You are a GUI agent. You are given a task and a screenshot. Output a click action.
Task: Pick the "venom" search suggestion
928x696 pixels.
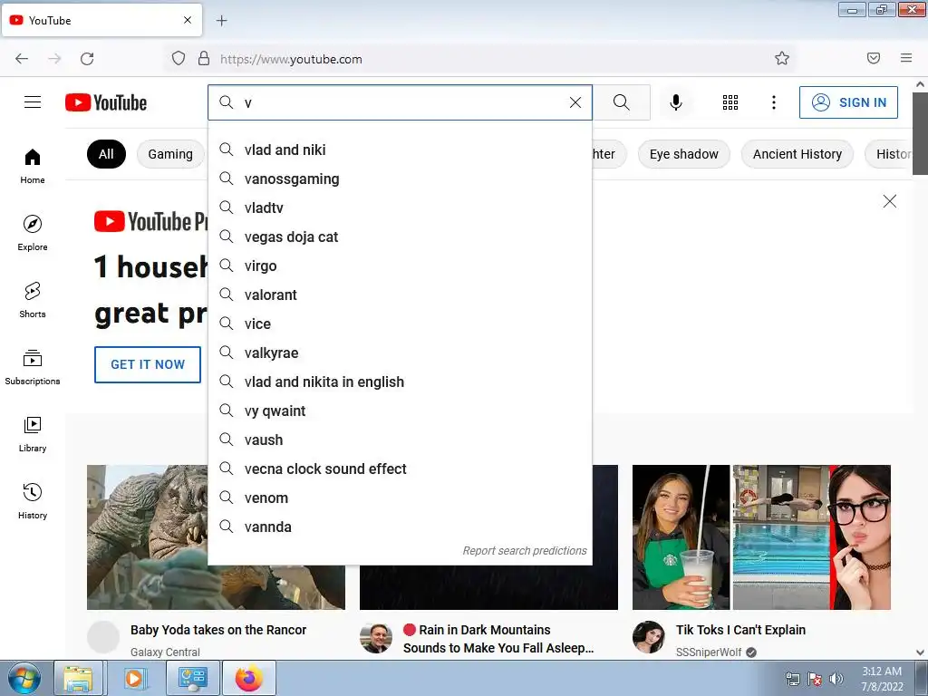(x=400, y=498)
